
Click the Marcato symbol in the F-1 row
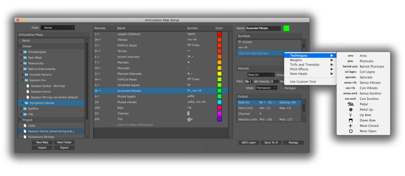point(188,62)
